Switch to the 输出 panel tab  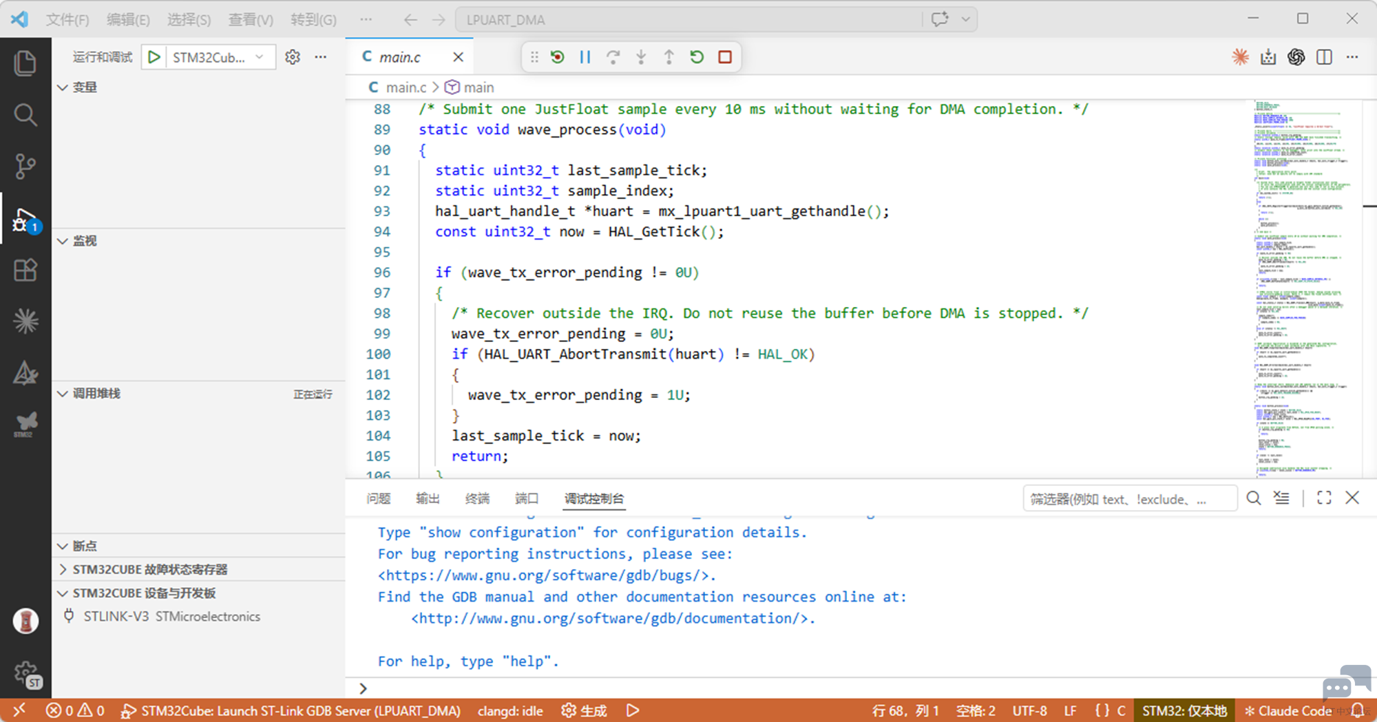428,498
